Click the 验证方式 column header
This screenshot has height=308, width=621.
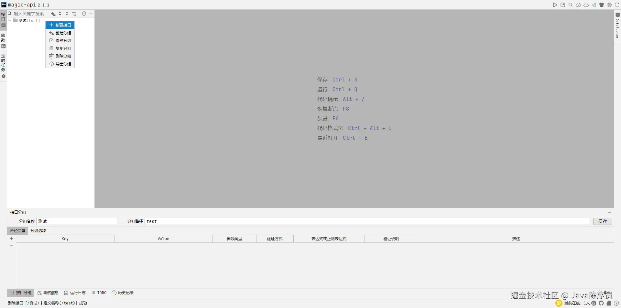[x=275, y=239]
